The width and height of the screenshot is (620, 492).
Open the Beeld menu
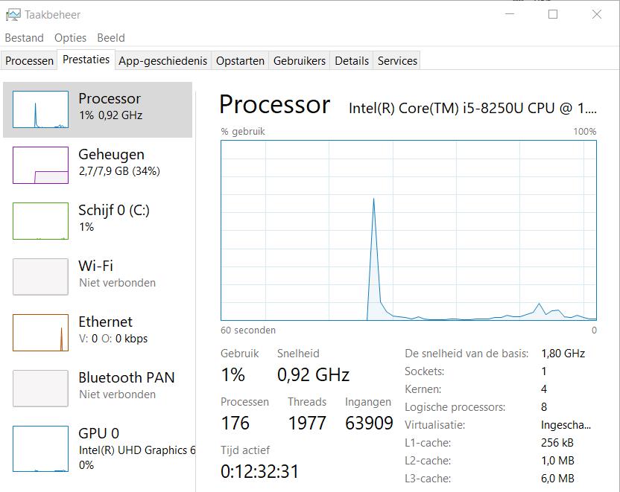tap(111, 38)
